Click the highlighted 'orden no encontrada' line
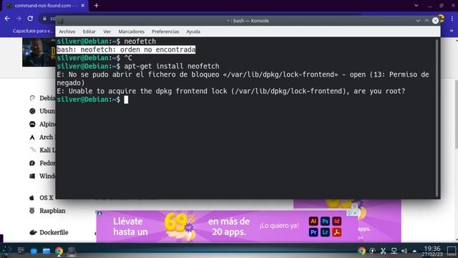The width and height of the screenshot is (458, 258). 126,49
